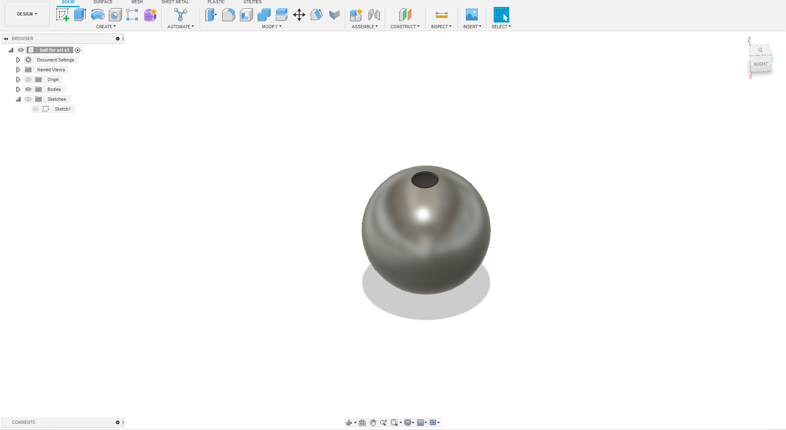Switch to the Plastic tab
Viewport: 786px width, 430px height.
(216, 2)
